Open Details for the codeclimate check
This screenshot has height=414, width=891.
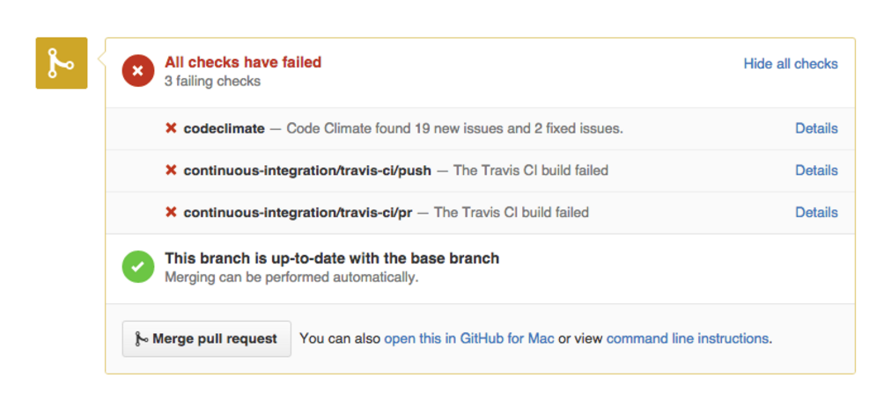pos(816,128)
